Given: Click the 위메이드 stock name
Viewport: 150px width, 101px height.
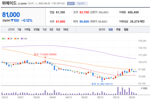Looking at the screenshot, I should click(9, 3).
